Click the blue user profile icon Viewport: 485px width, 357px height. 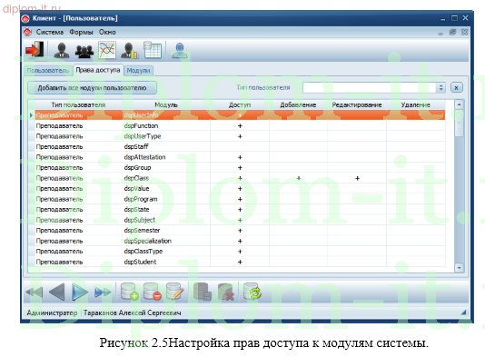click(180, 51)
